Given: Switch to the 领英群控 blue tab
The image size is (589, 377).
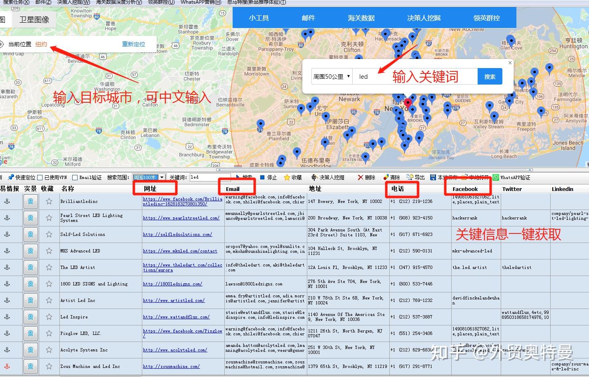Looking at the screenshot, I should point(487,18).
